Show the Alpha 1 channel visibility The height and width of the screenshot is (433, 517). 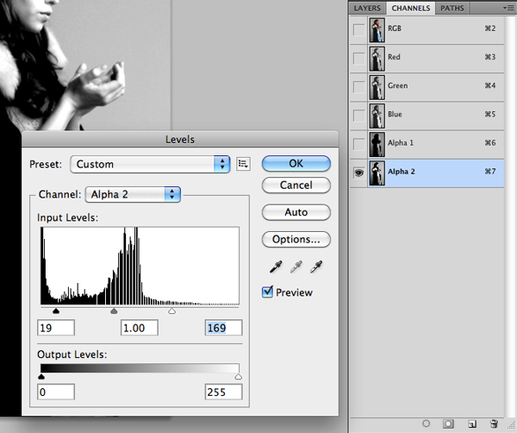(x=357, y=143)
